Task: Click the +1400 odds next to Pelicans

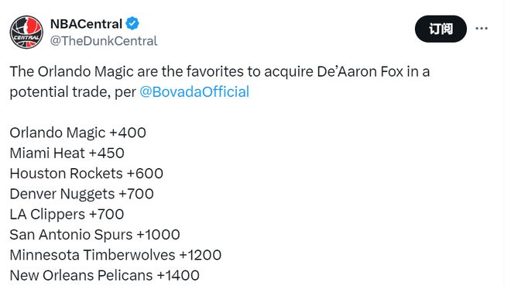Action: tap(178, 276)
